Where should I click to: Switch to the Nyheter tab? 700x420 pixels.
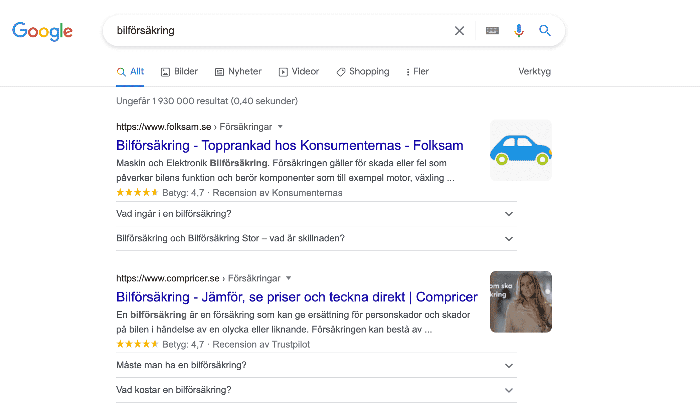238,71
